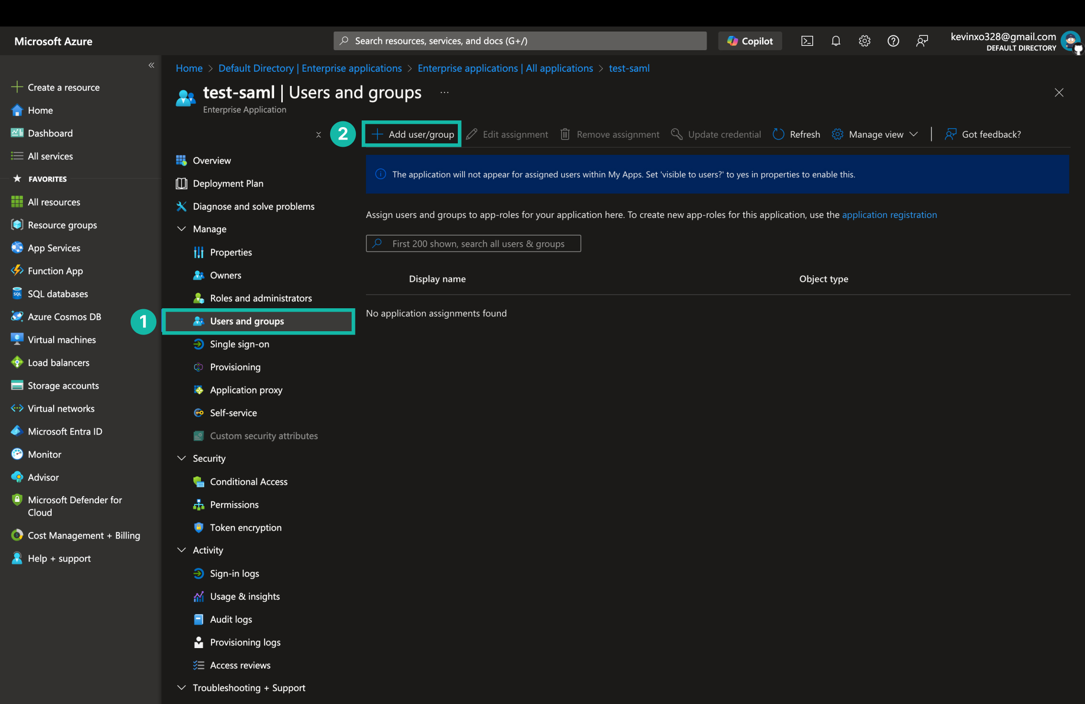The image size is (1085, 704).
Task: Open Microsoft Entra ID from favorites
Action: pyautogui.click(x=65, y=432)
